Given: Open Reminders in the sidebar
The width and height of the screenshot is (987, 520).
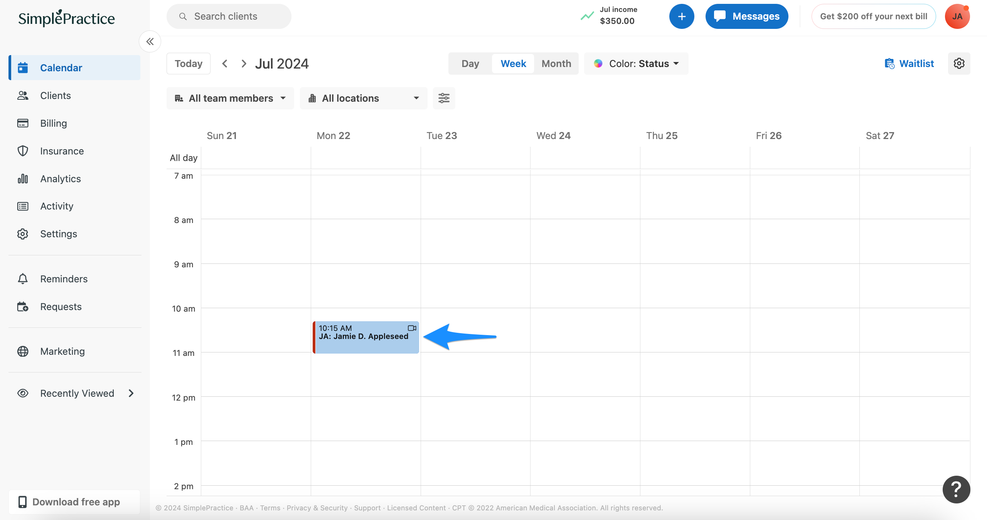Looking at the screenshot, I should (x=75, y=279).
